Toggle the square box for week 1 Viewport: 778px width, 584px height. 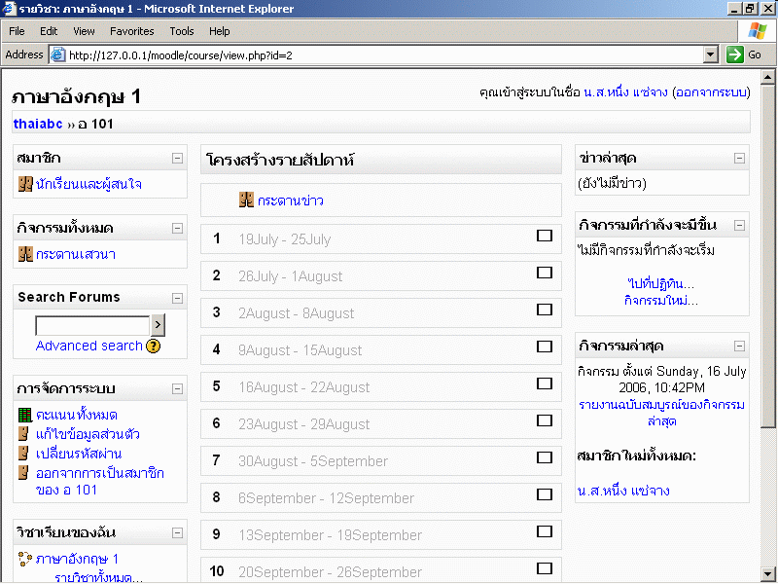545,236
